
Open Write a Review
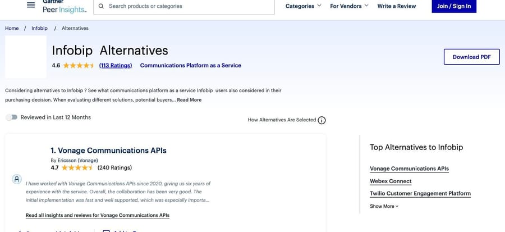[x=397, y=6]
